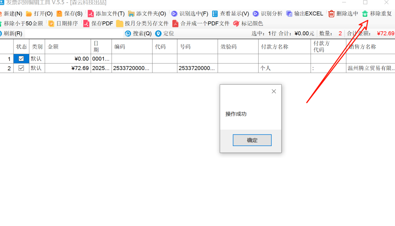Screen dimensions: 395x226
Task: Uncheck the checkbox on row 2
Action: (x=21, y=68)
